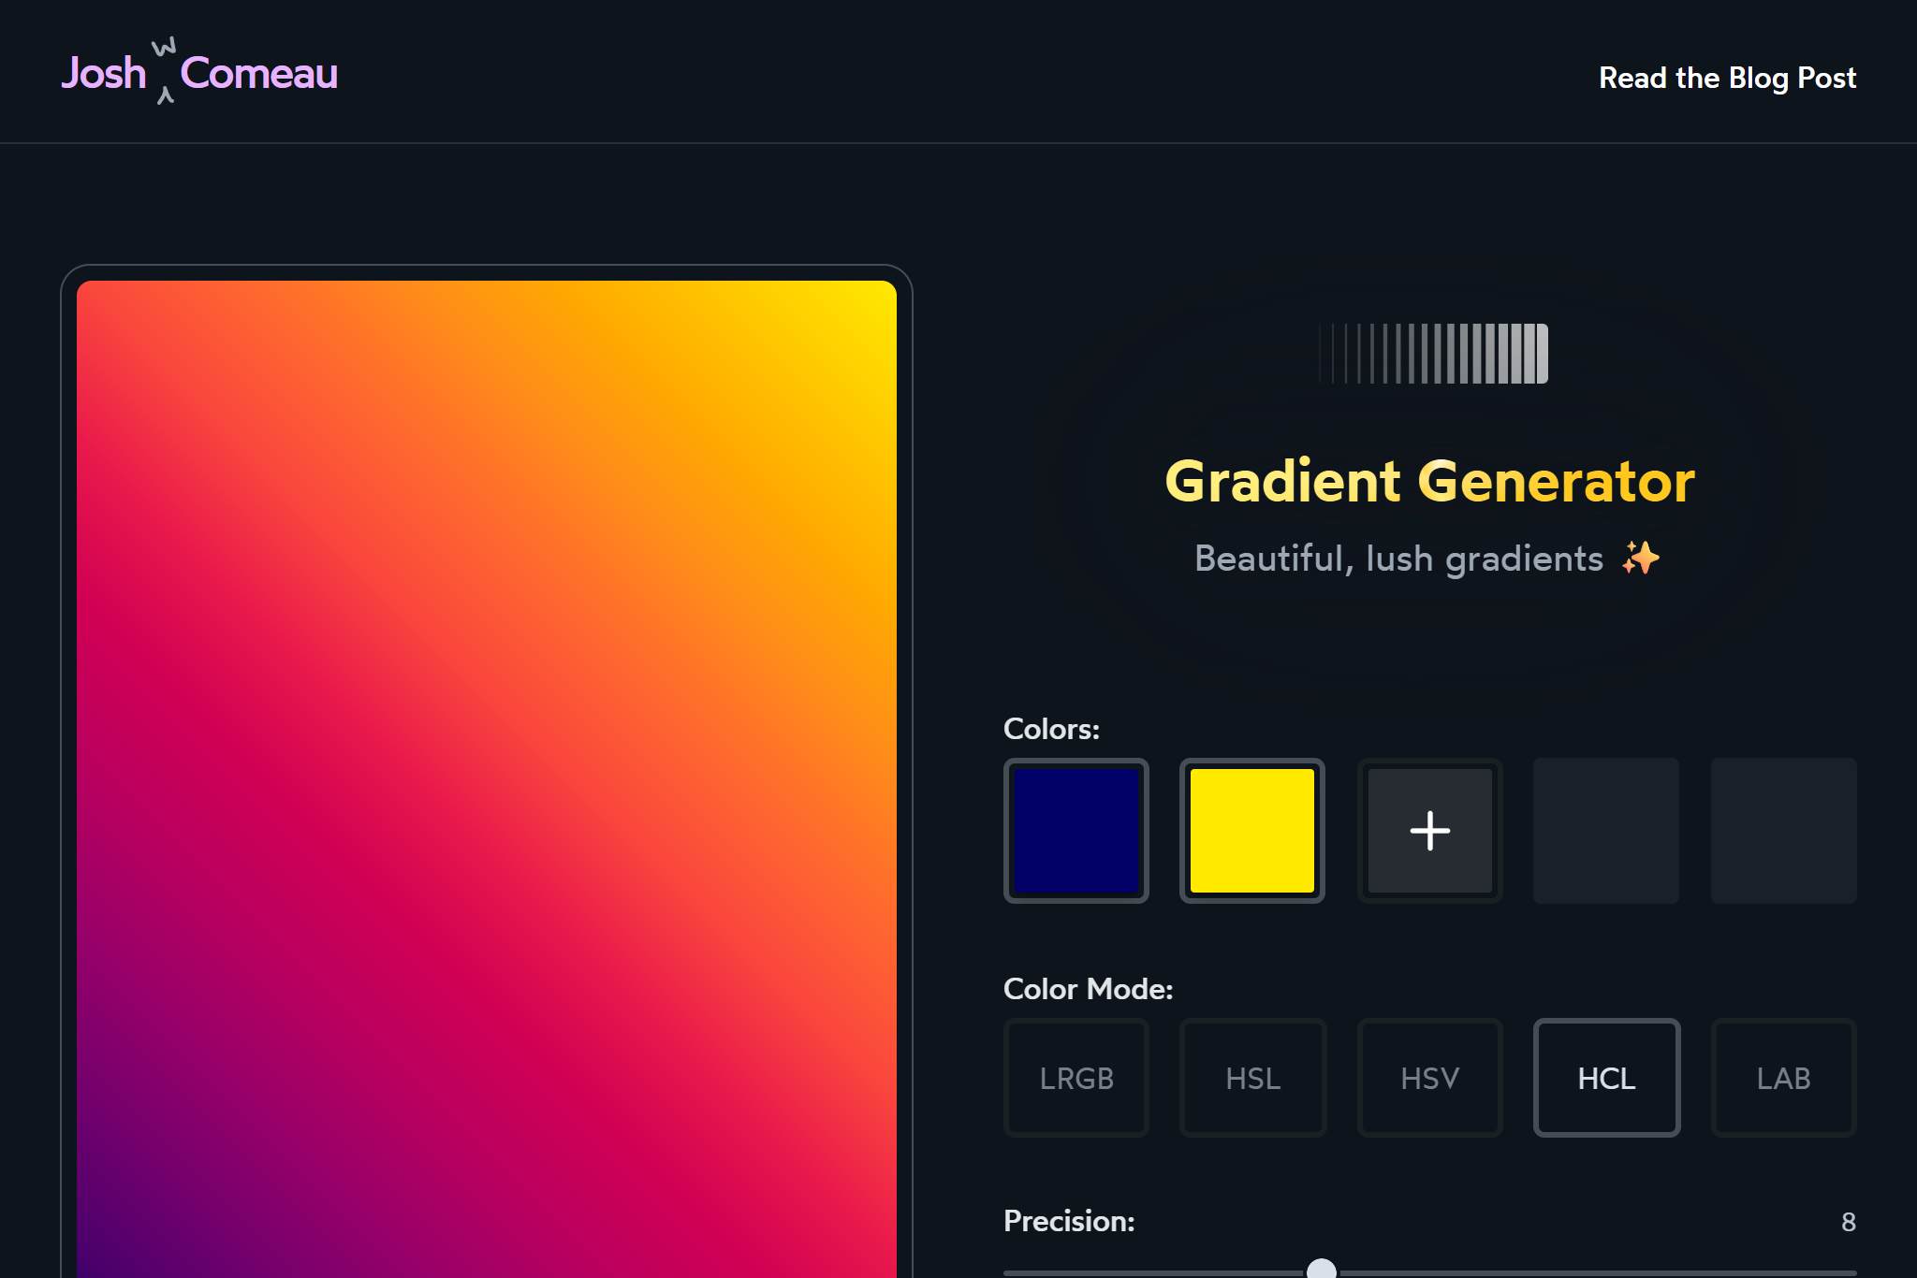Select the HSL color mode
This screenshot has height=1278, width=1917.
pyautogui.click(x=1252, y=1078)
